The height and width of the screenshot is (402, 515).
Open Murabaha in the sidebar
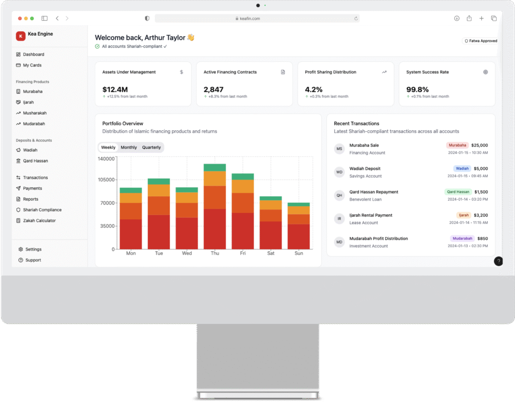(x=33, y=92)
